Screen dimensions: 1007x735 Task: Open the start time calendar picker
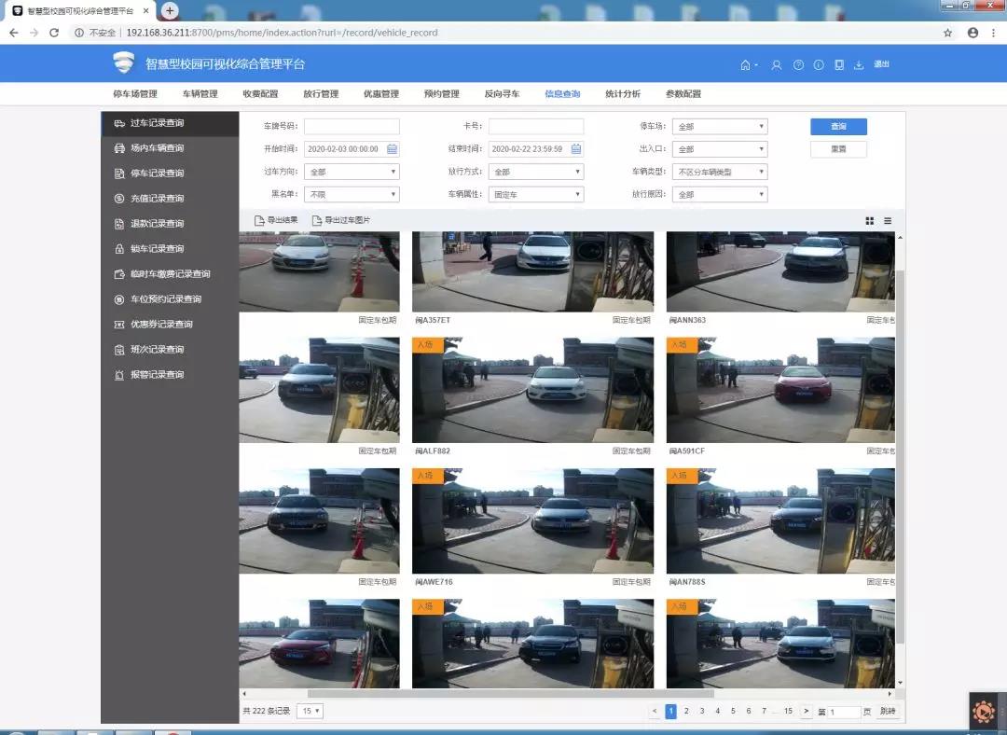point(392,149)
